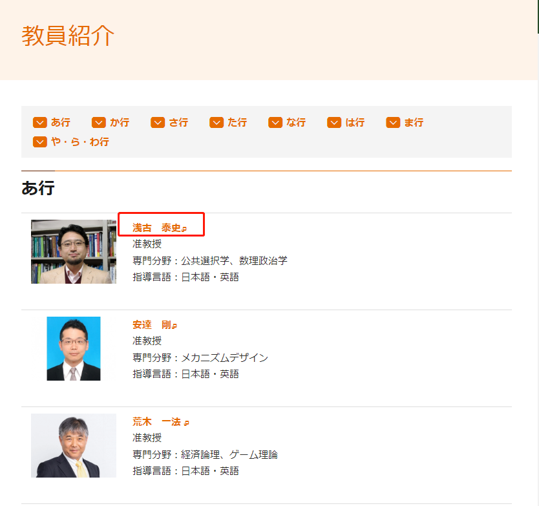Click the あ行 section heading

[x=38, y=188]
